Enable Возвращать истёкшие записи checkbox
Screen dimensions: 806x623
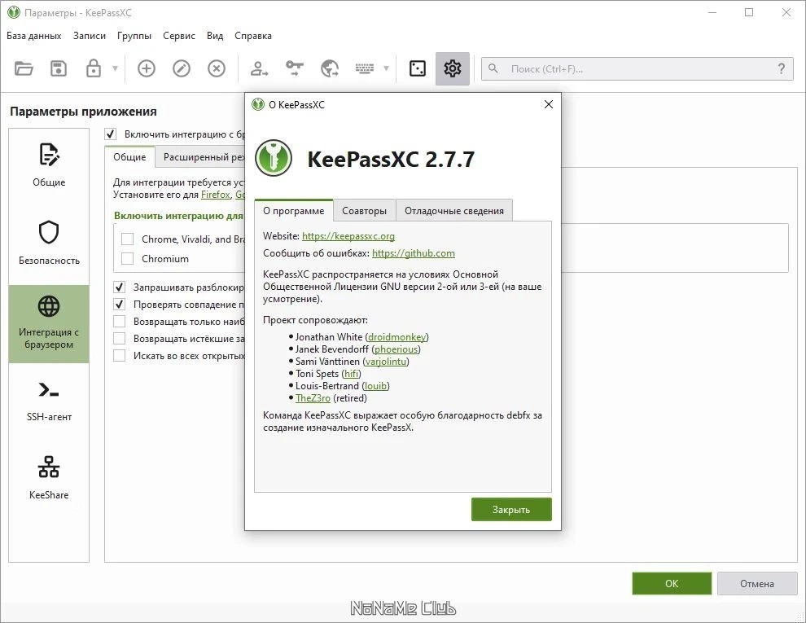point(119,338)
